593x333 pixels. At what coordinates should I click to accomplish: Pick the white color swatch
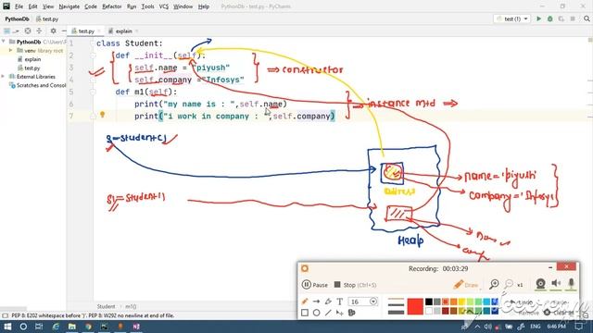click(429, 311)
